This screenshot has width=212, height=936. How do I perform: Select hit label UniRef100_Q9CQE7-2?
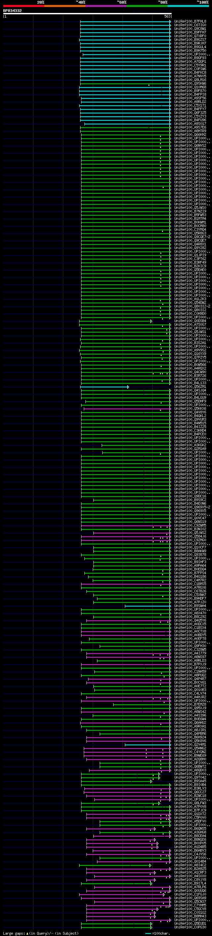click(x=192, y=237)
